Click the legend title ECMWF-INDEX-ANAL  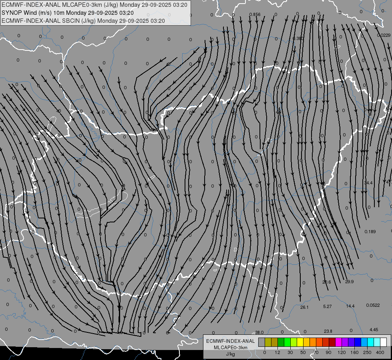[x=231, y=341]
